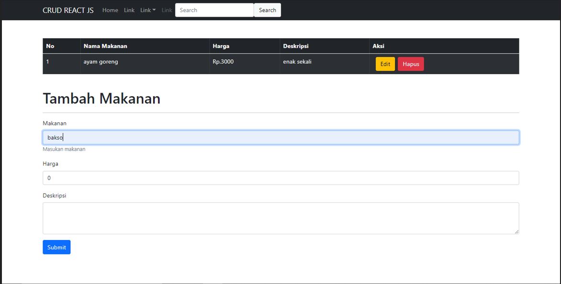
Task: Click the Makanan input containing bakso
Action: (281, 138)
